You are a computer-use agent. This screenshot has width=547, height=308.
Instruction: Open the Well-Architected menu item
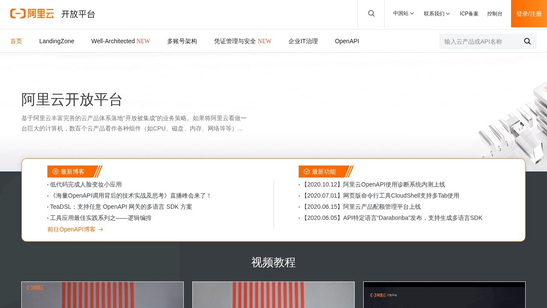[x=120, y=41]
